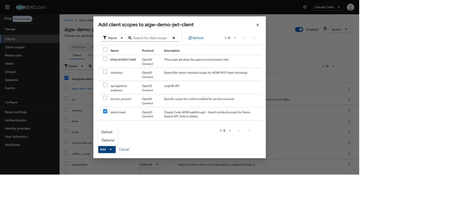Expand the Name filter dropdown in dialog
449x218 pixels.
click(x=114, y=38)
